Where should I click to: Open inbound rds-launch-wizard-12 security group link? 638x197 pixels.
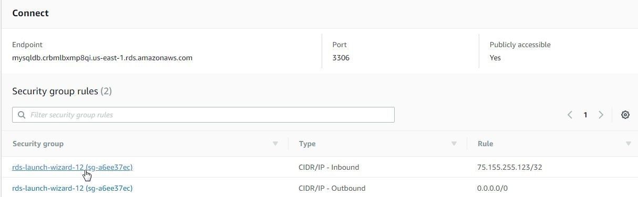point(73,167)
